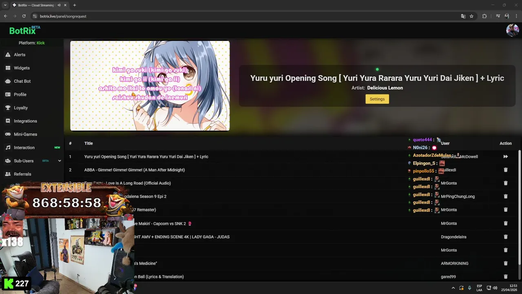522x294 pixels.
Task: Open the Translate page icon
Action: 463,16
